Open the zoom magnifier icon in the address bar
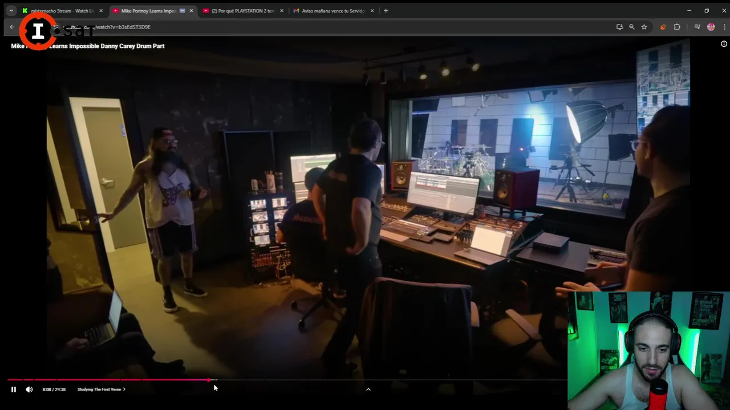This screenshot has height=410, width=730. pos(631,27)
